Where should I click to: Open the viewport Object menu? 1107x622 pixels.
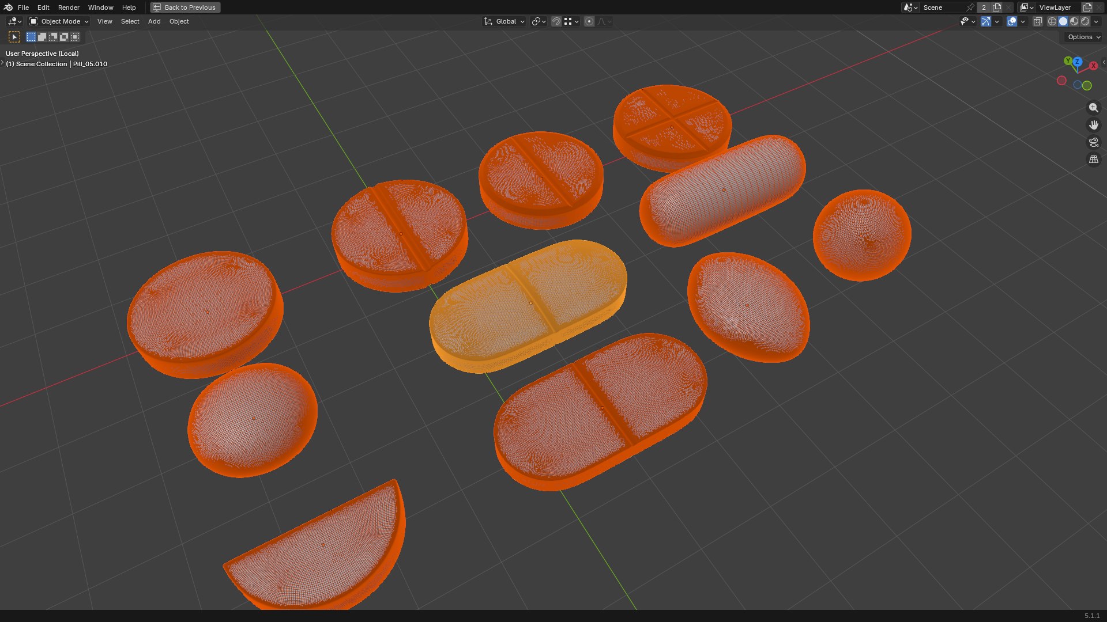(x=179, y=21)
